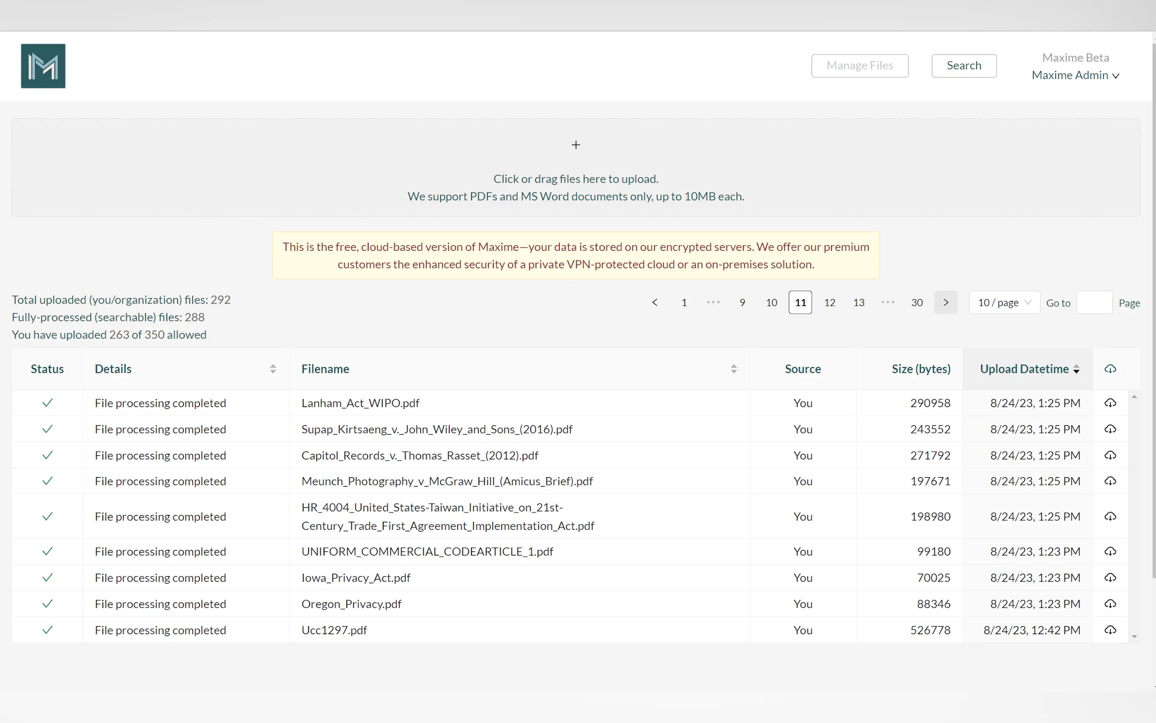The height and width of the screenshot is (723, 1156).
Task: Open the Manage Files tab
Action: click(859, 66)
